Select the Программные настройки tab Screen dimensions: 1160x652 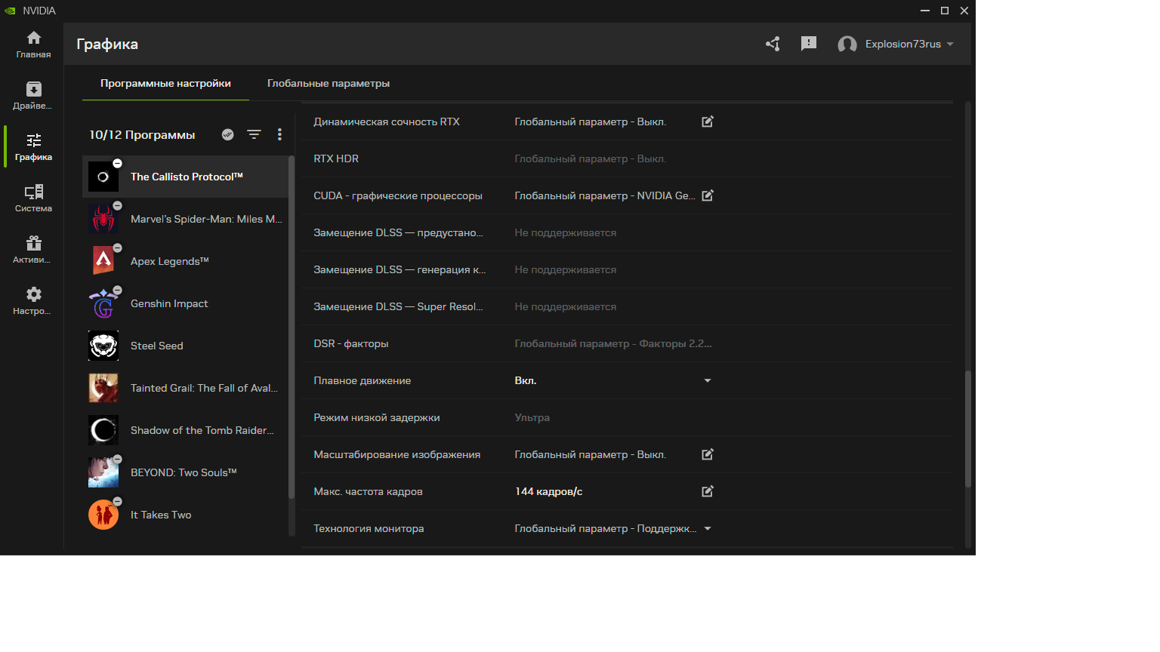tap(165, 83)
